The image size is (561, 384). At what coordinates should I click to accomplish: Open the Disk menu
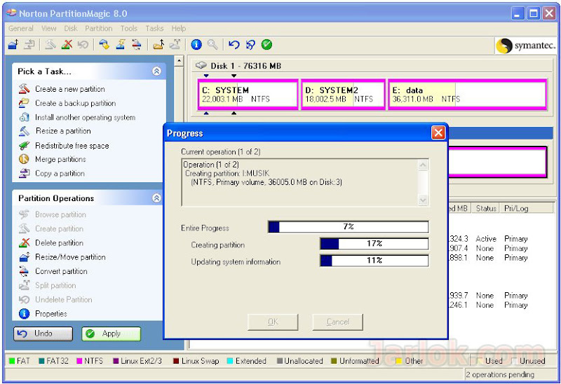[71, 28]
